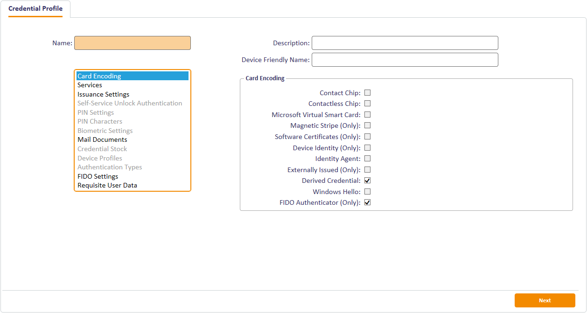Enable the Identity Agent checkbox
The width and height of the screenshot is (587, 313).
(367, 159)
